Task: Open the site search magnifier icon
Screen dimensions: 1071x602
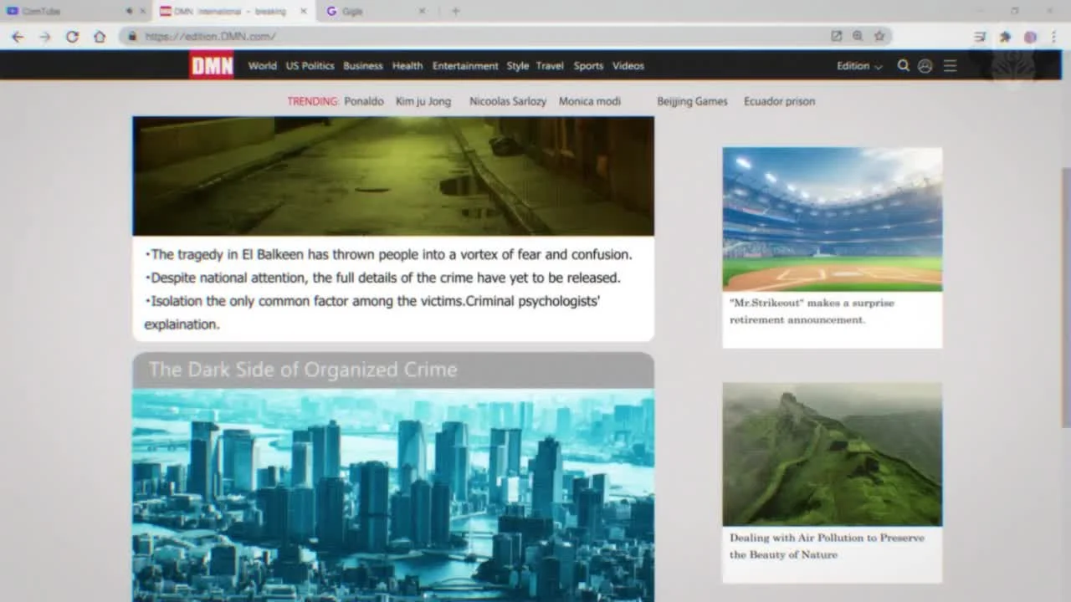Action: (x=903, y=66)
